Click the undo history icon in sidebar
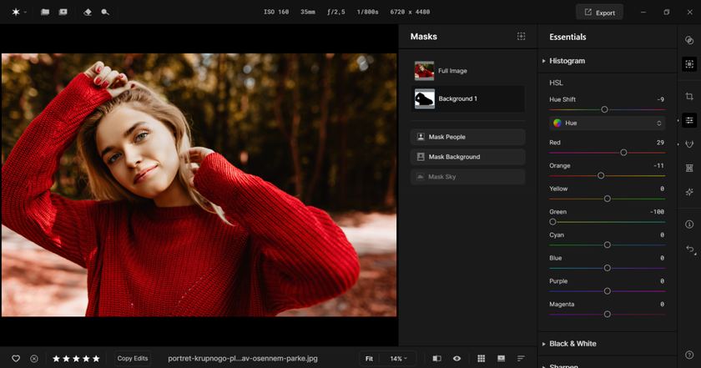 tap(690, 249)
